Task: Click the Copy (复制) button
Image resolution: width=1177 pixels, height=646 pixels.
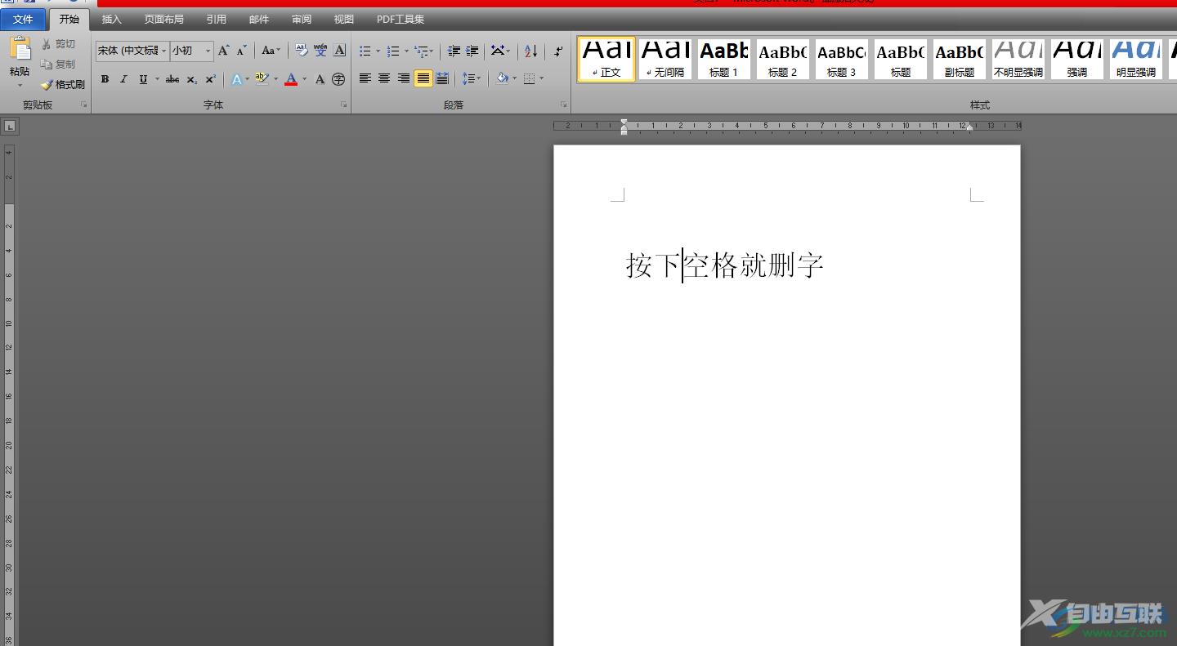Action: (58, 65)
